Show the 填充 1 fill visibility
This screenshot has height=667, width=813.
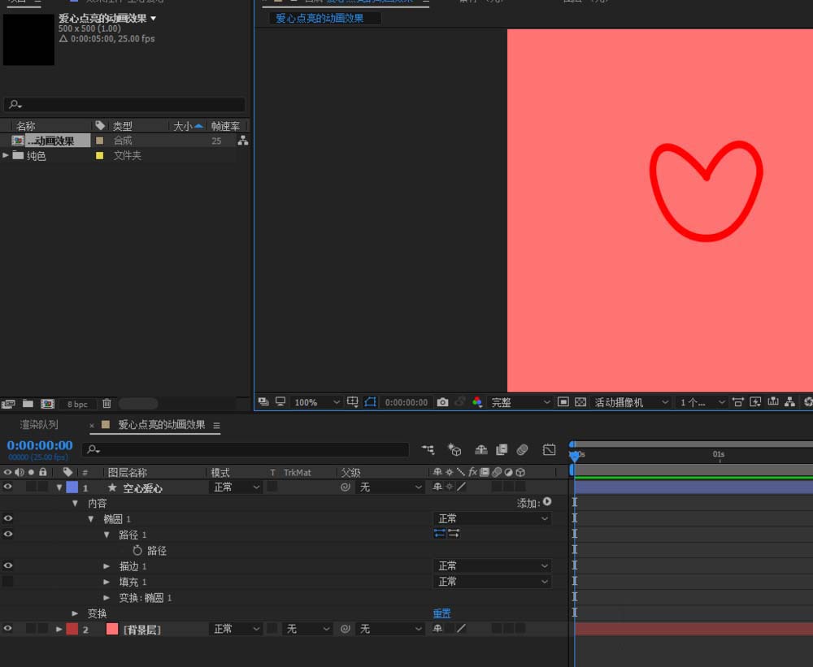click(x=8, y=582)
